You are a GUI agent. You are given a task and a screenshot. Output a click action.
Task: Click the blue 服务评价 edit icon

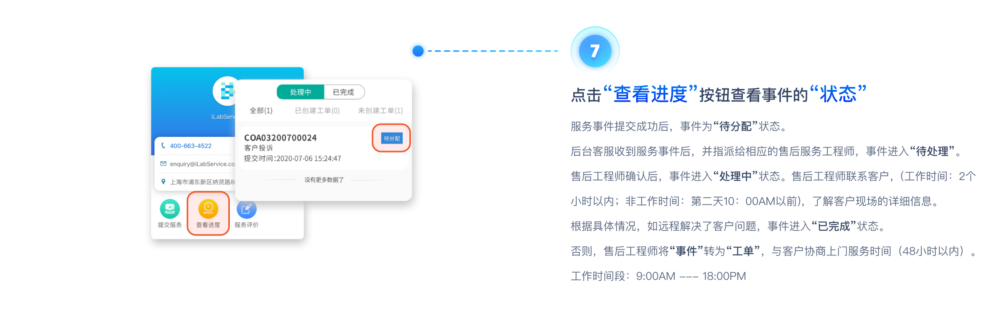246,209
